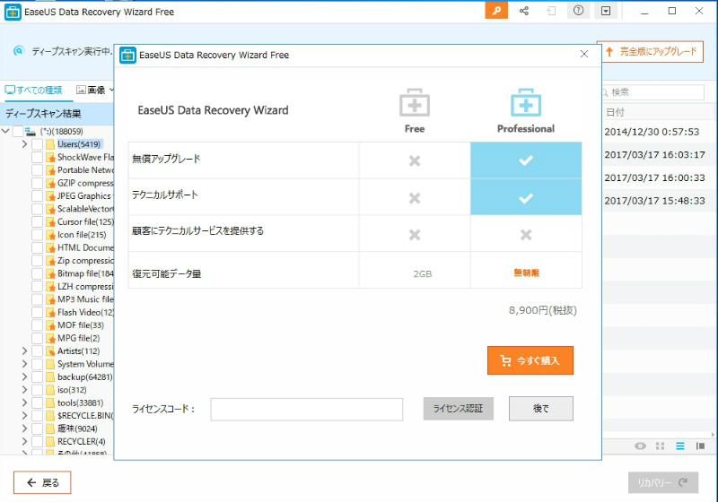Image resolution: width=718 pixels, height=502 pixels.
Task: Check the MOF file(33) checkbox
Action: [x=38, y=325]
